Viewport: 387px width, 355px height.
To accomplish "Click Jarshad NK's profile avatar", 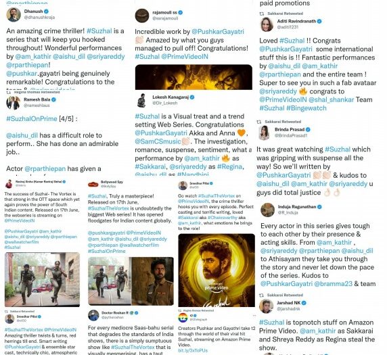I will coord(266,306).
